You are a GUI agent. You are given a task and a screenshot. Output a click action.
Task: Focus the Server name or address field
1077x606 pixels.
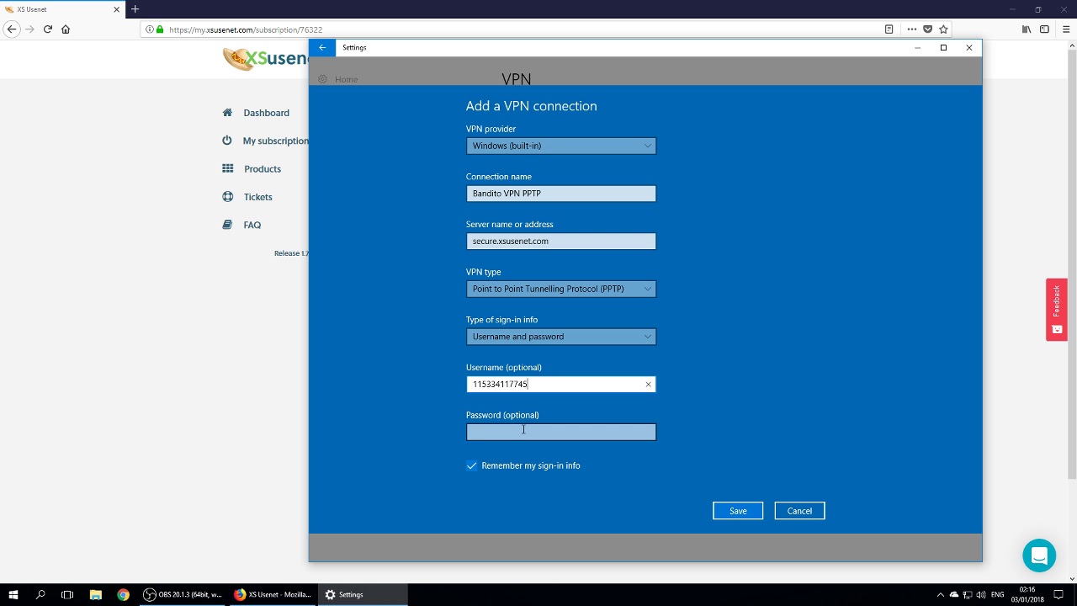pos(561,242)
